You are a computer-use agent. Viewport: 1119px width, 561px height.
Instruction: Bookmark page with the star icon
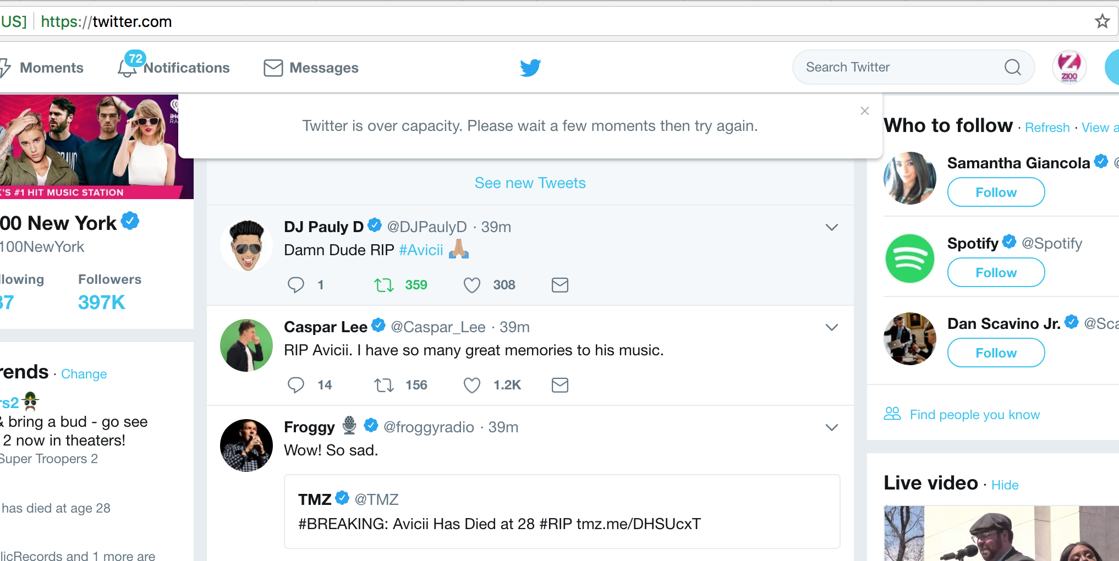(1102, 21)
